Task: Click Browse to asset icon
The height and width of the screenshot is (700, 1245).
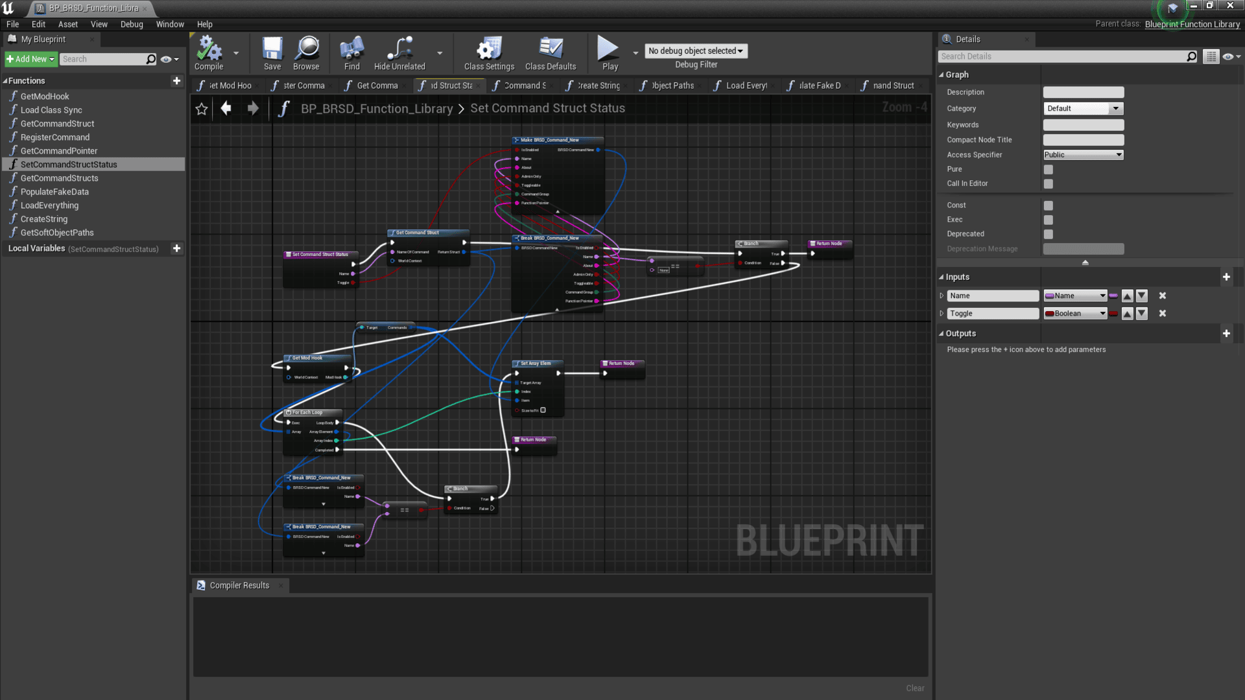Action: pyautogui.click(x=306, y=49)
